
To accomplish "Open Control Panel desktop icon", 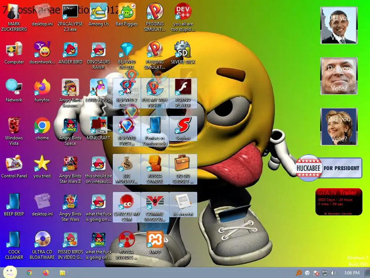I will coord(14,167).
